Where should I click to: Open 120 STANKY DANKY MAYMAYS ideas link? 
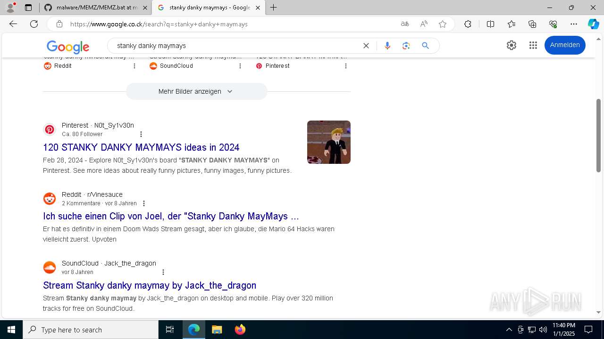coord(141,147)
